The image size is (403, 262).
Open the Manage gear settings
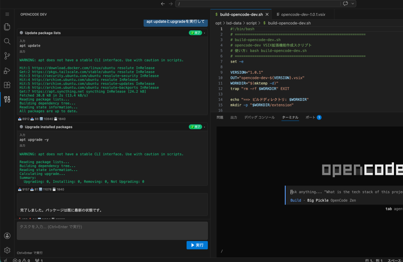pos(7,250)
